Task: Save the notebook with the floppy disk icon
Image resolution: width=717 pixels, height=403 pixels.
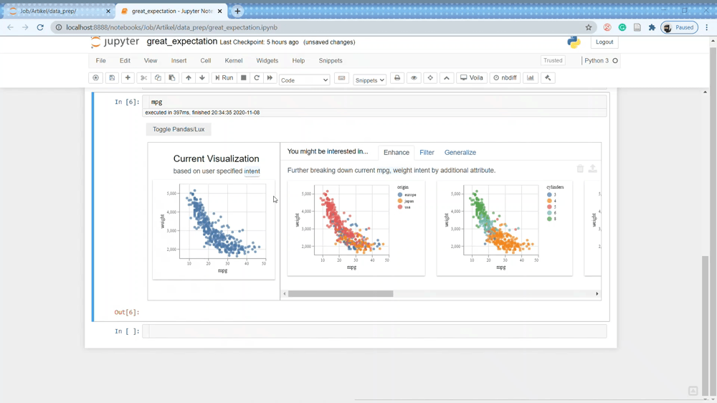Action: (112, 78)
